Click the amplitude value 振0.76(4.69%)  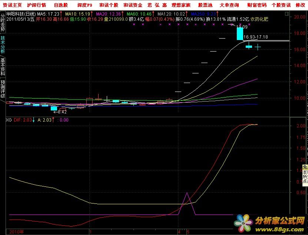click(x=191, y=19)
